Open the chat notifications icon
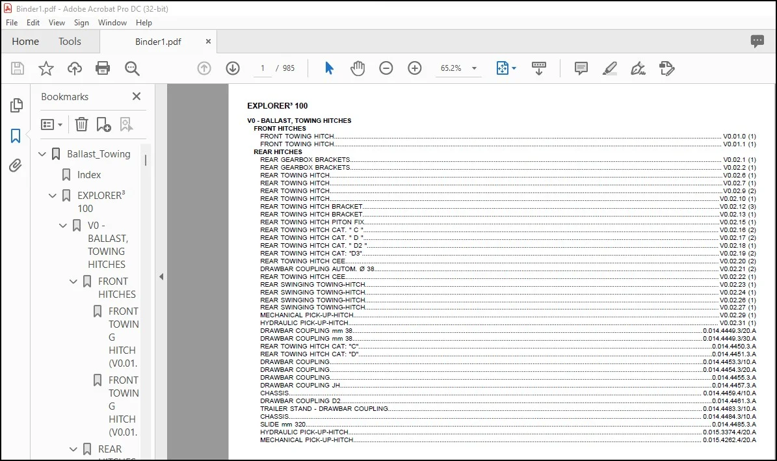The width and height of the screenshot is (777, 461). (757, 41)
